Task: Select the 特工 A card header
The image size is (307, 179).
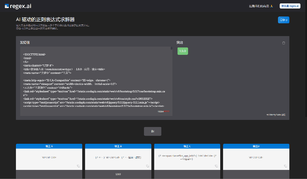Action: coord(49,146)
